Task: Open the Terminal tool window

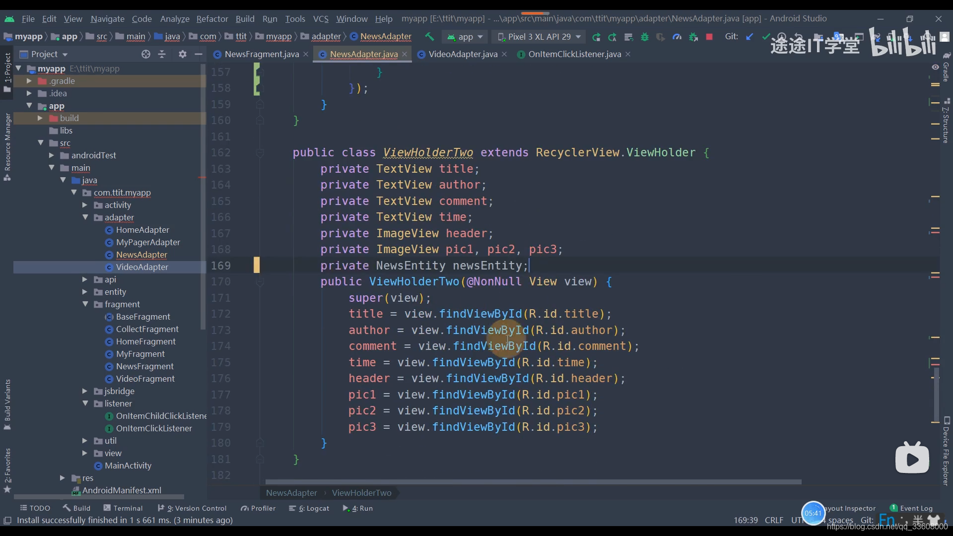Action: point(123,508)
